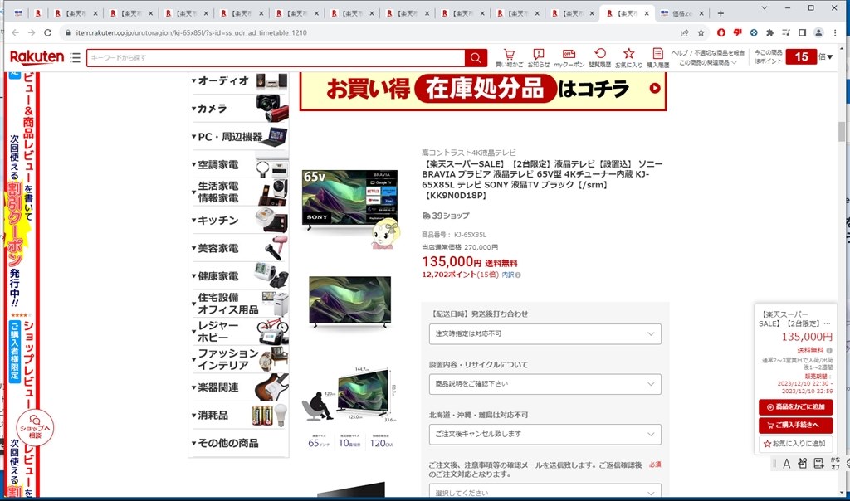Click the share page icon in address bar
Image resolution: width=850 pixels, height=501 pixels.
click(x=685, y=32)
